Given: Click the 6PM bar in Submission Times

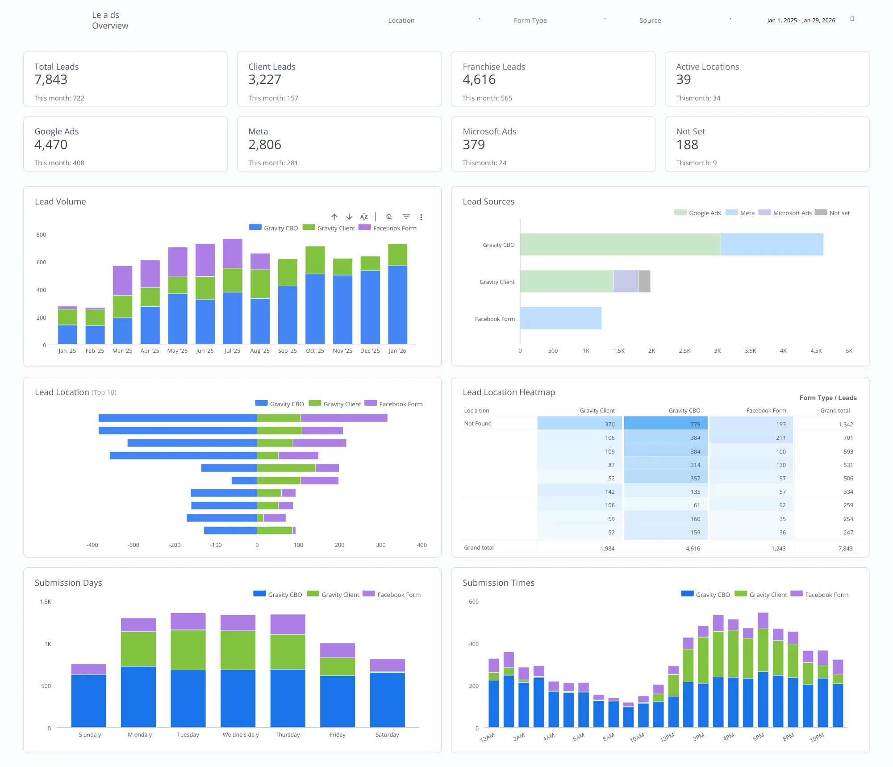Looking at the screenshot, I should click(x=763, y=670).
